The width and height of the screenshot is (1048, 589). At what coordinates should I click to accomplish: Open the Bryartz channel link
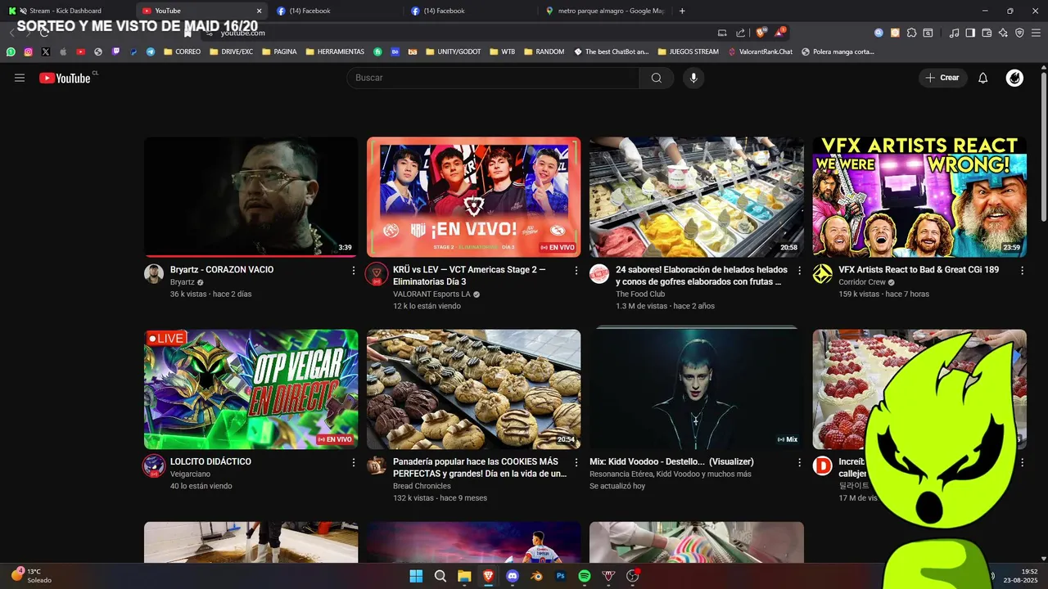point(183,282)
